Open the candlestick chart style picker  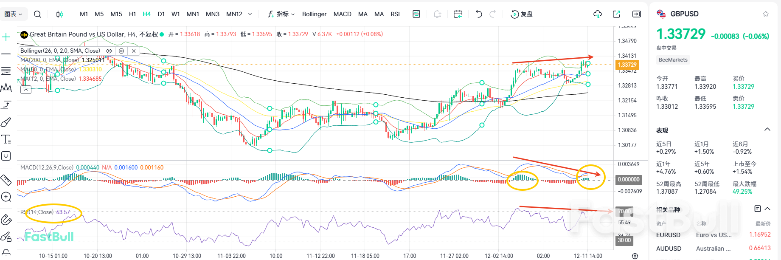pos(59,14)
